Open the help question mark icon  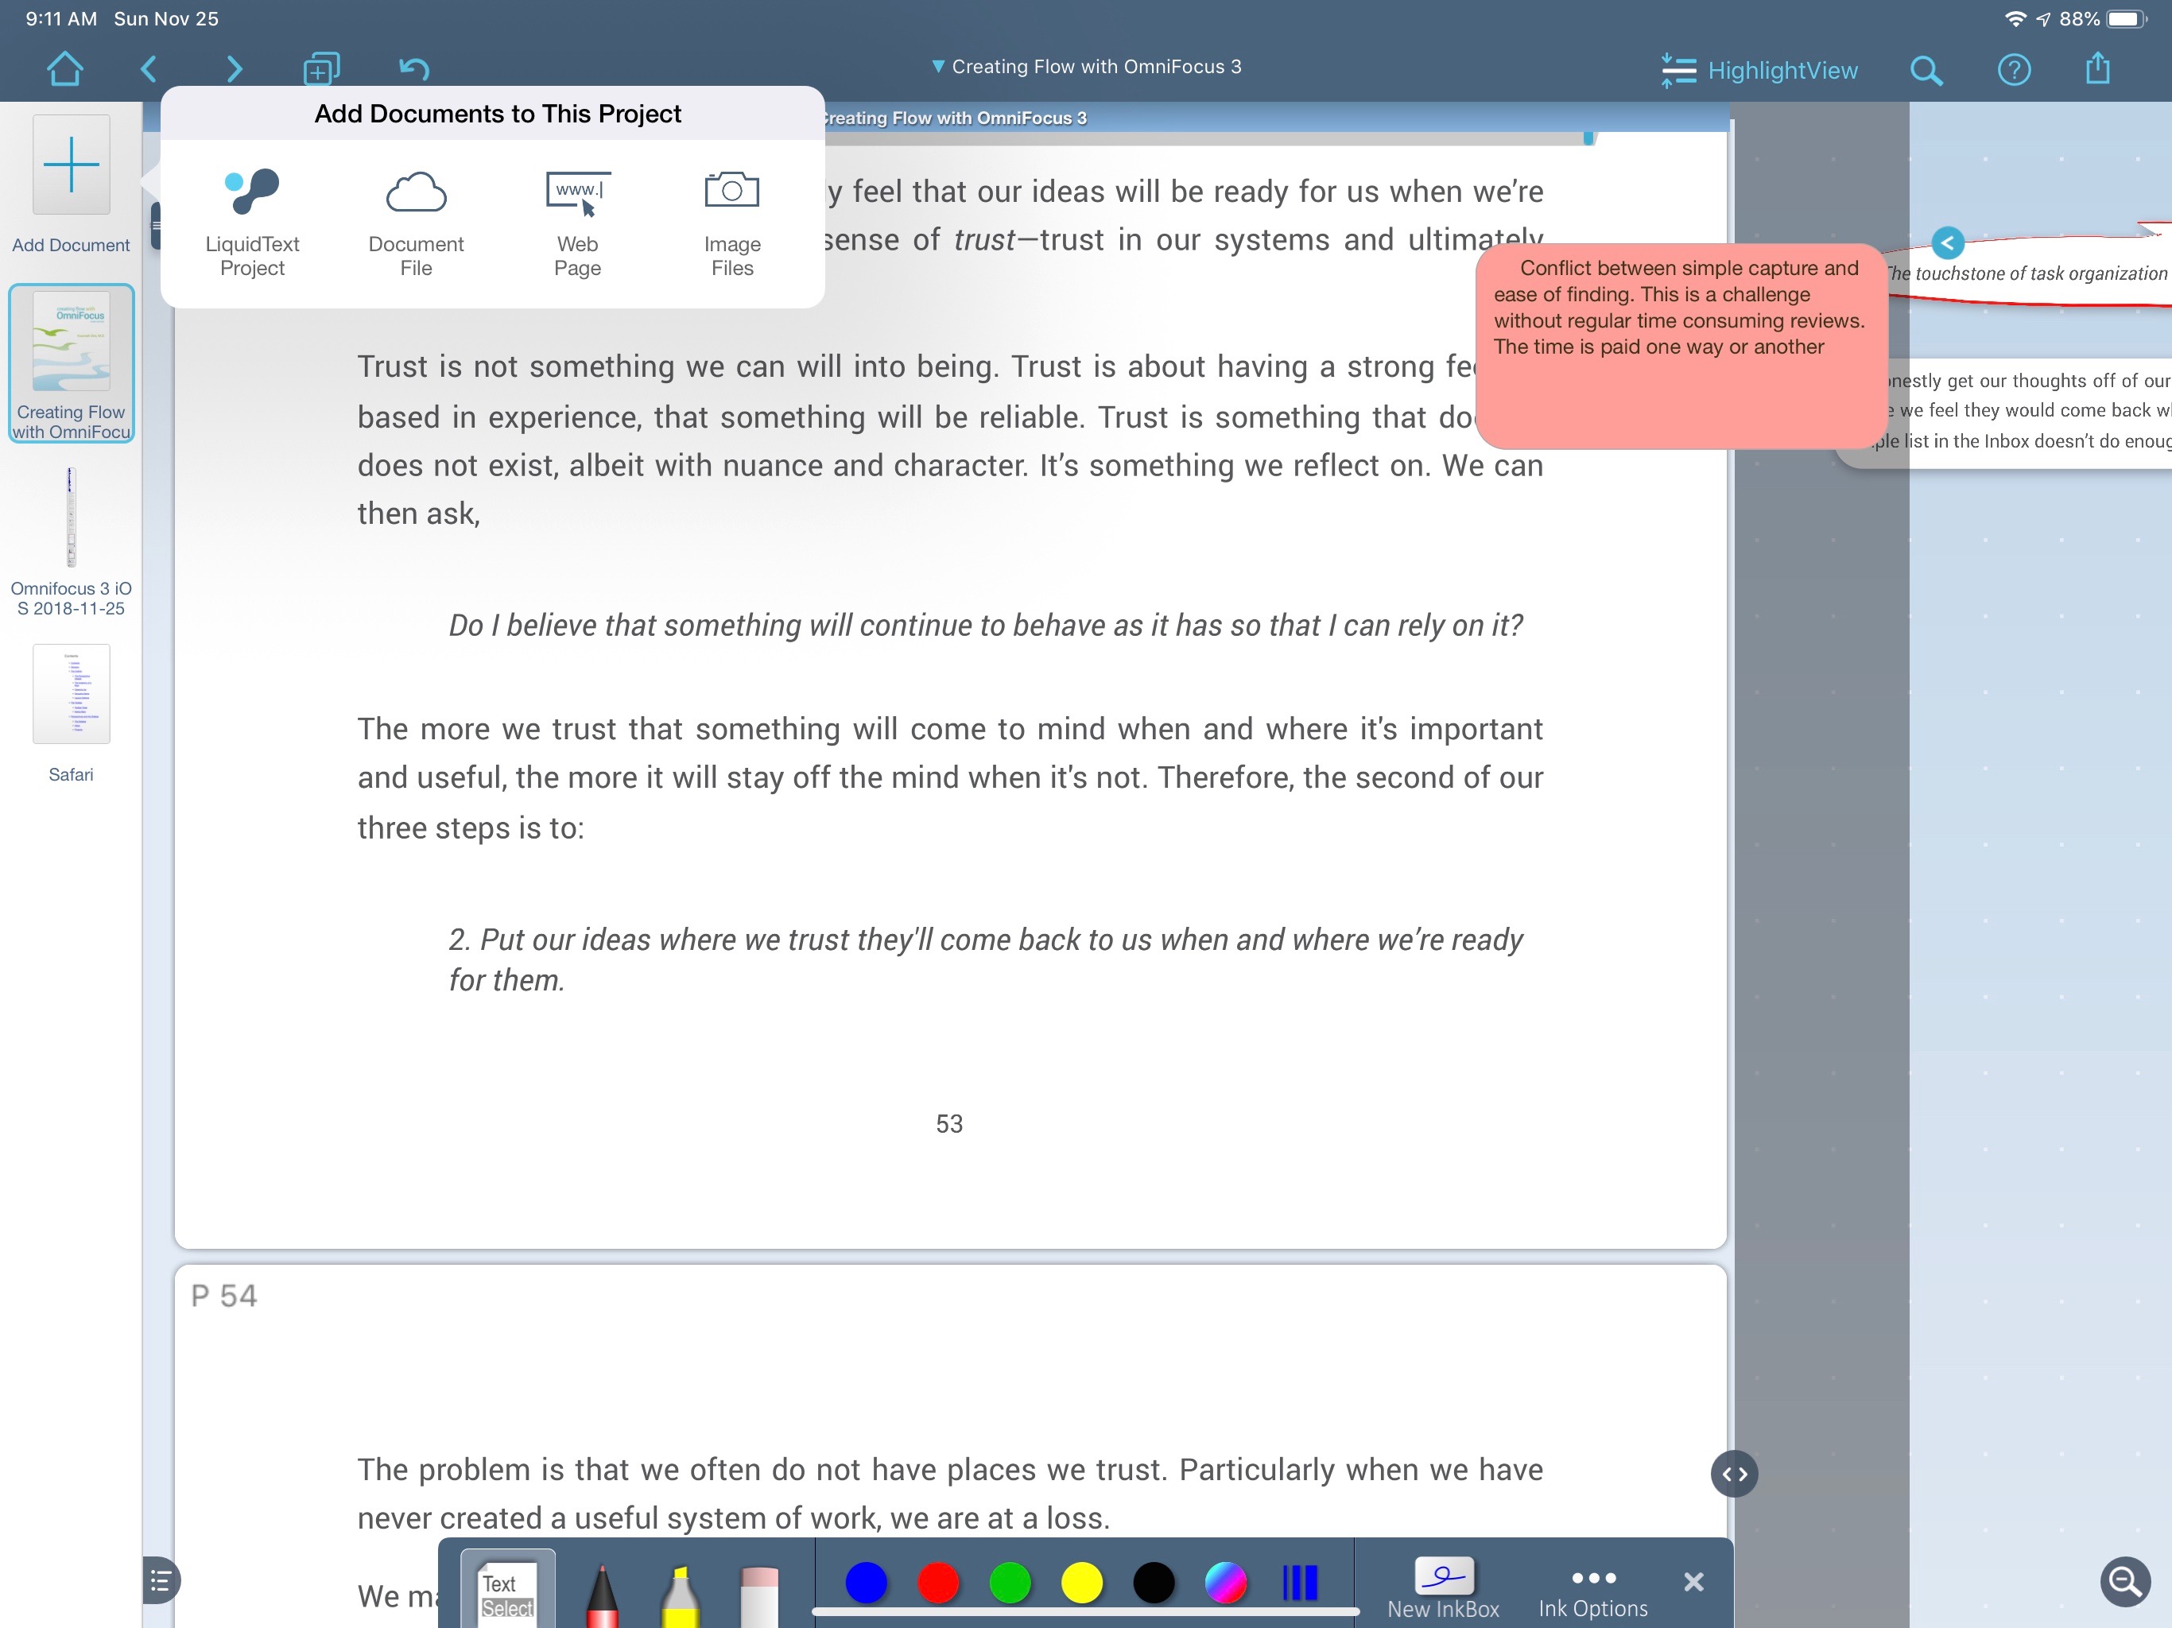tap(2014, 70)
